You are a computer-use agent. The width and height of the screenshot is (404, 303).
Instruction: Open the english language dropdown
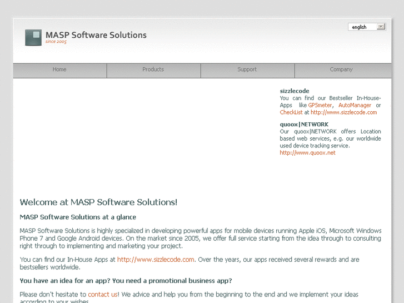pyautogui.click(x=367, y=27)
